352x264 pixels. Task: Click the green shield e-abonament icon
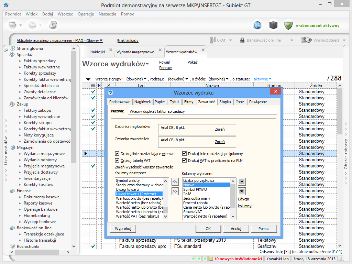click(288, 25)
